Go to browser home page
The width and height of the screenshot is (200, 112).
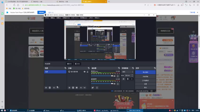coord(18,5)
